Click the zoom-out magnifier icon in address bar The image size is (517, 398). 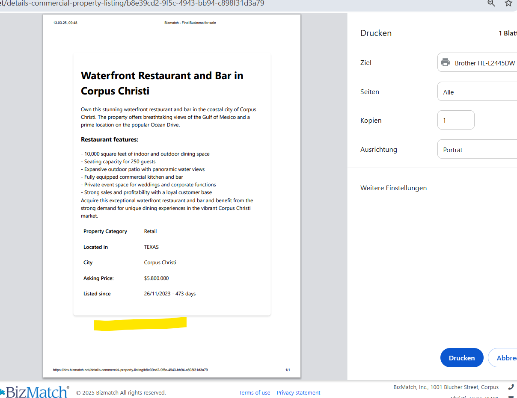pos(491,3)
